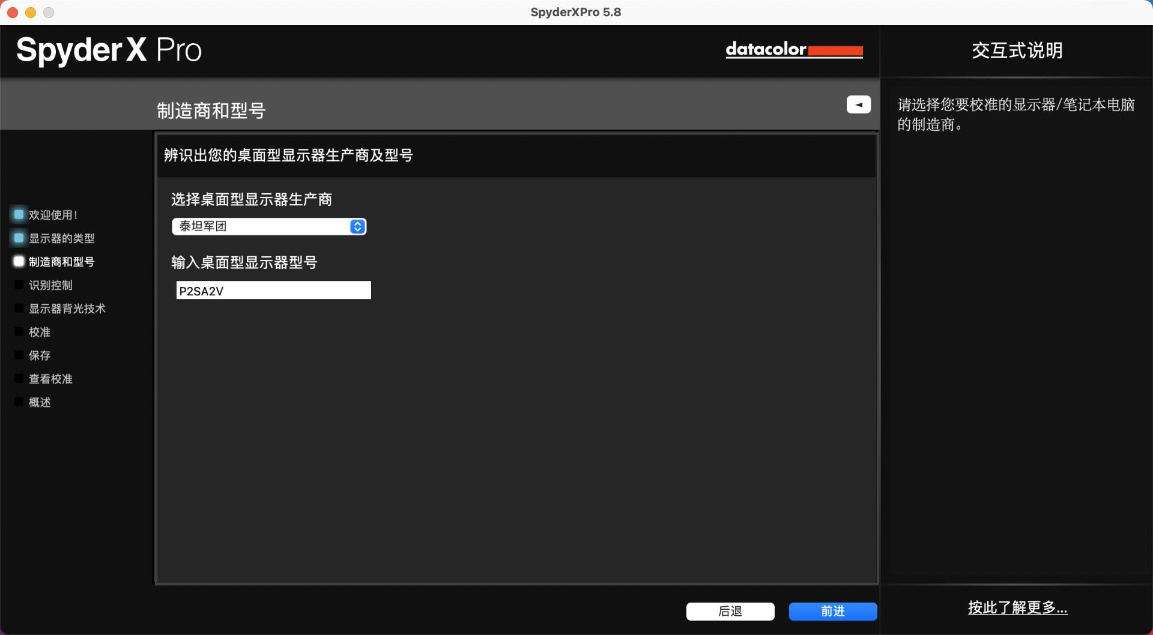The width and height of the screenshot is (1153, 635).
Task: Select the 概述 step
Action: pyautogui.click(x=40, y=402)
